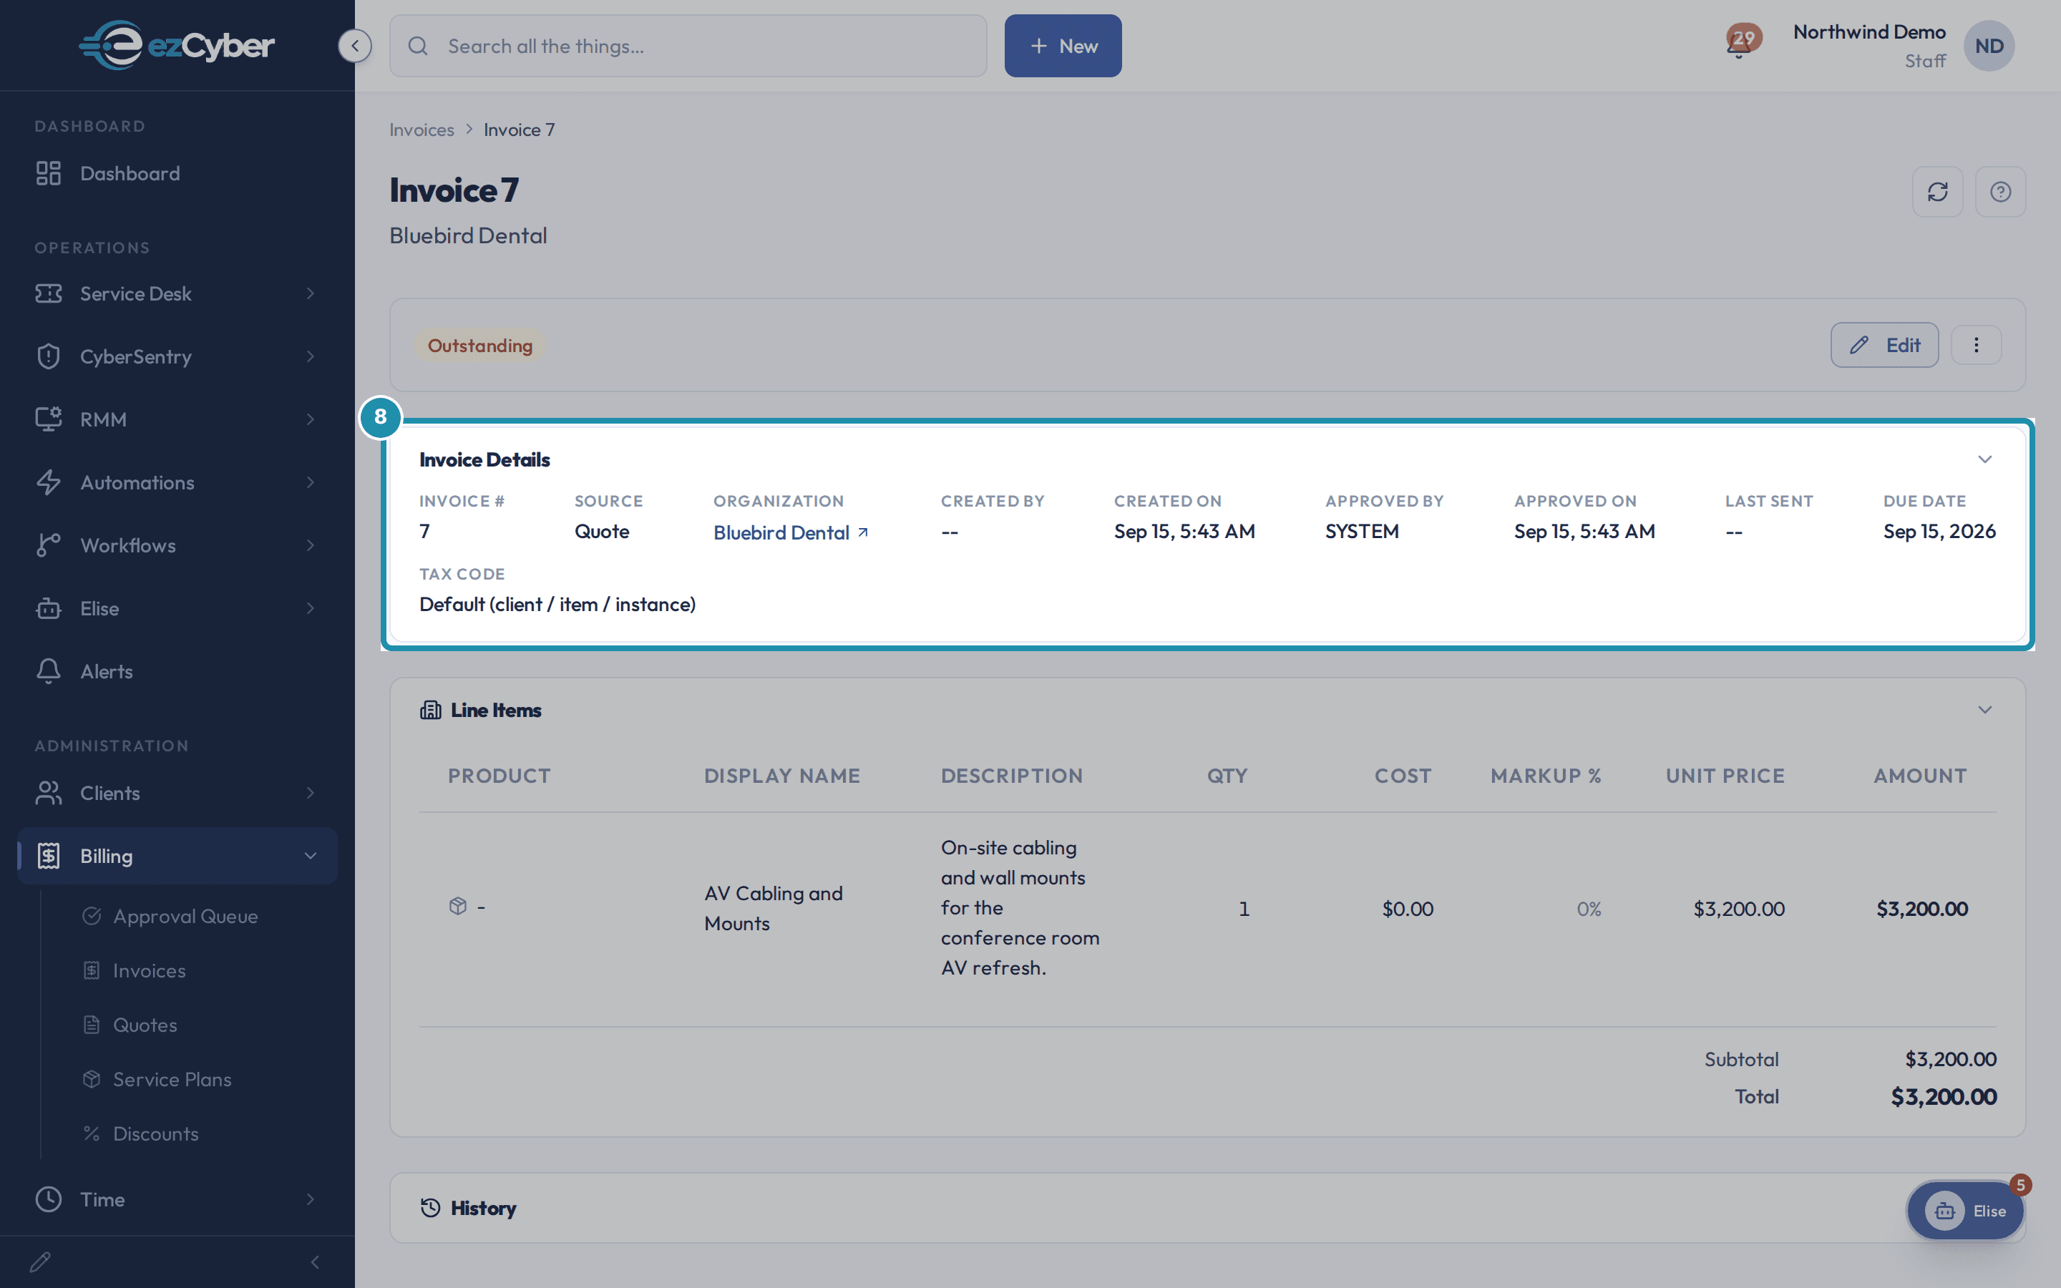
Task: Open the Elise chat floating button
Action: pos(1965,1211)
